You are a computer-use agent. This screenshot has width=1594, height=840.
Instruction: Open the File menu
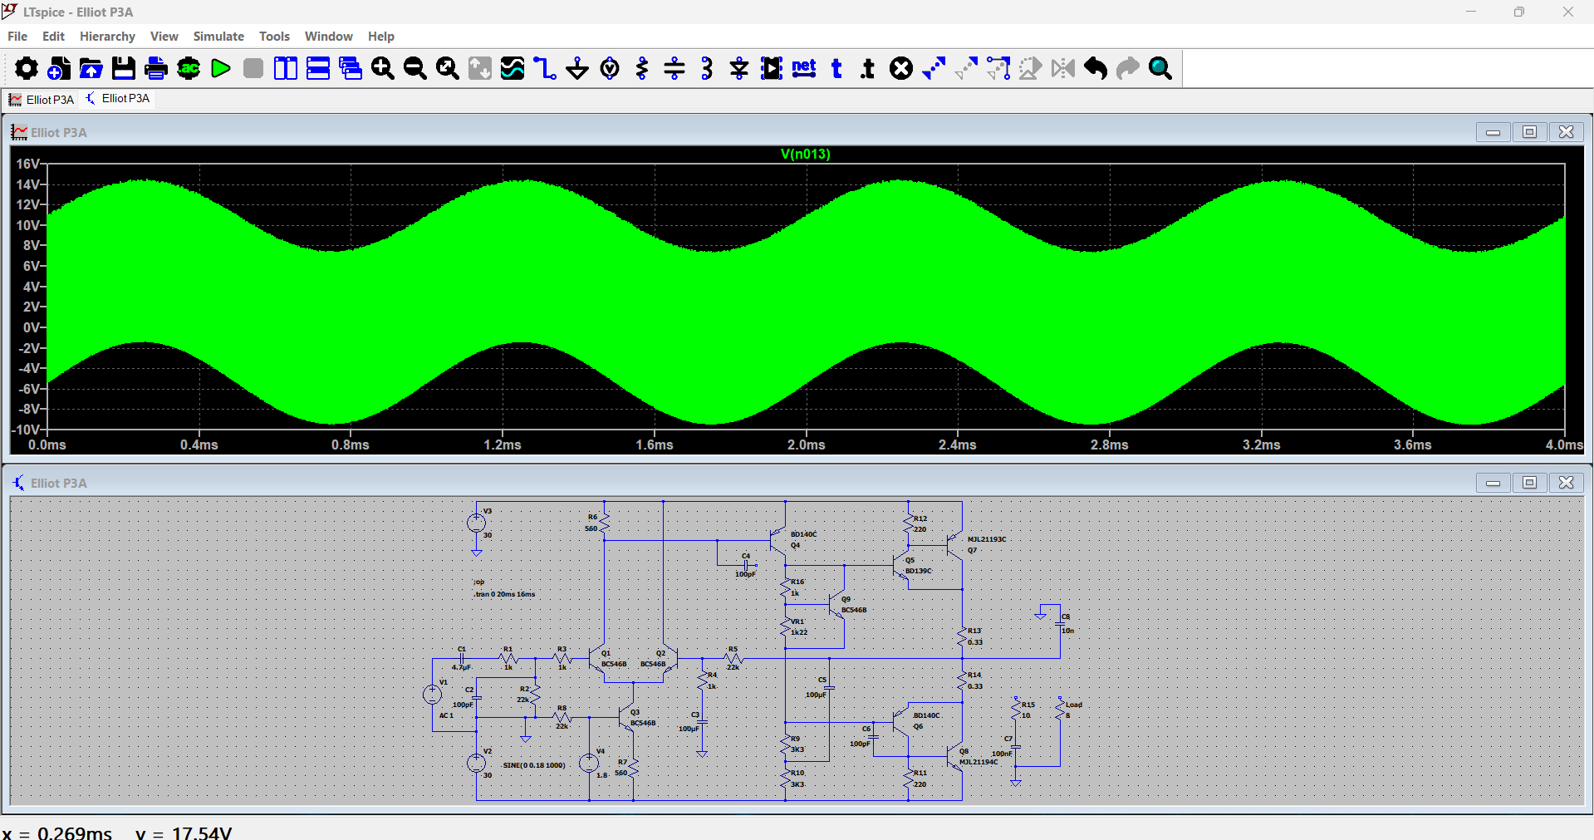click(17, 37)
